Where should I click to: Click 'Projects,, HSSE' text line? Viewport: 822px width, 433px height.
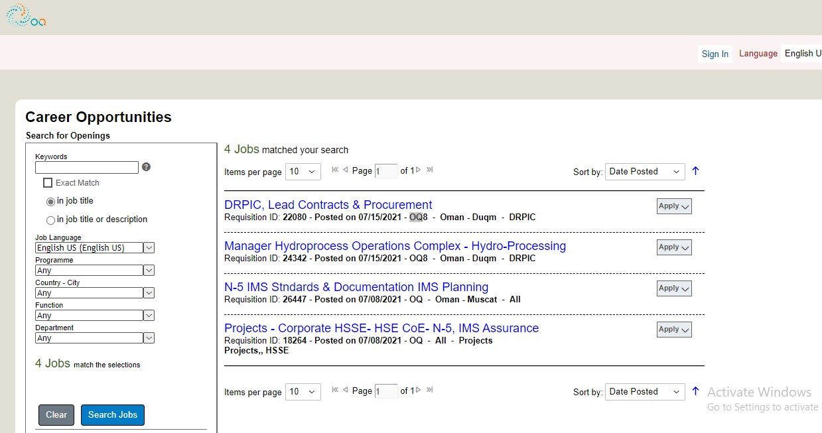click(x=257, y=351)
